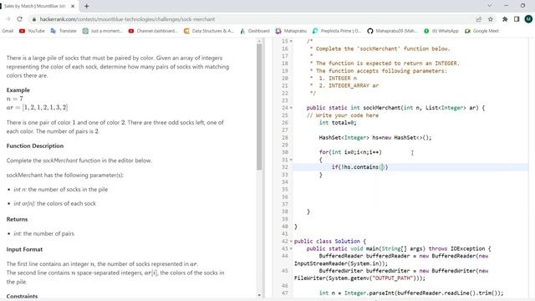Click the site lock icon in address bar
This screenshot has height=301, width=535.
click(x=33, y=19)
